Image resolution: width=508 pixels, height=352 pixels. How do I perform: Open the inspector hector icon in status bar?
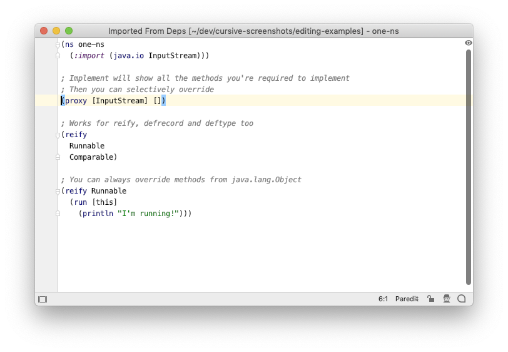(x=447, y=299)
